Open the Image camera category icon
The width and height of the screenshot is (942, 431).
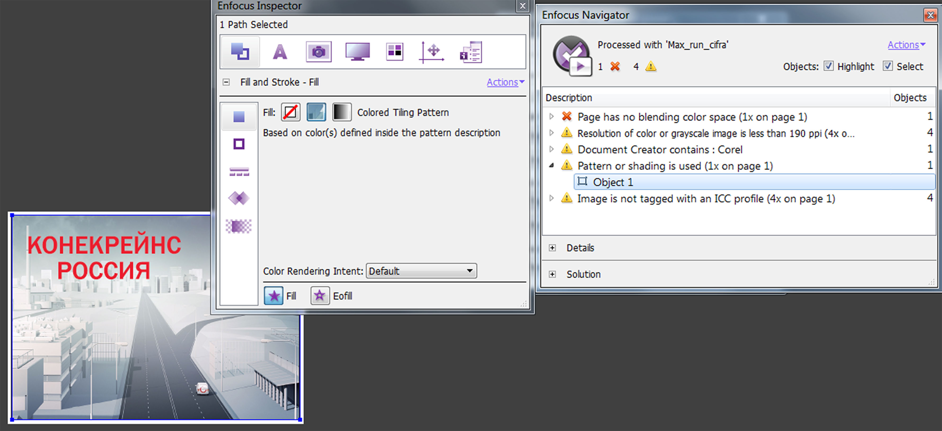[x=319, y=52]
